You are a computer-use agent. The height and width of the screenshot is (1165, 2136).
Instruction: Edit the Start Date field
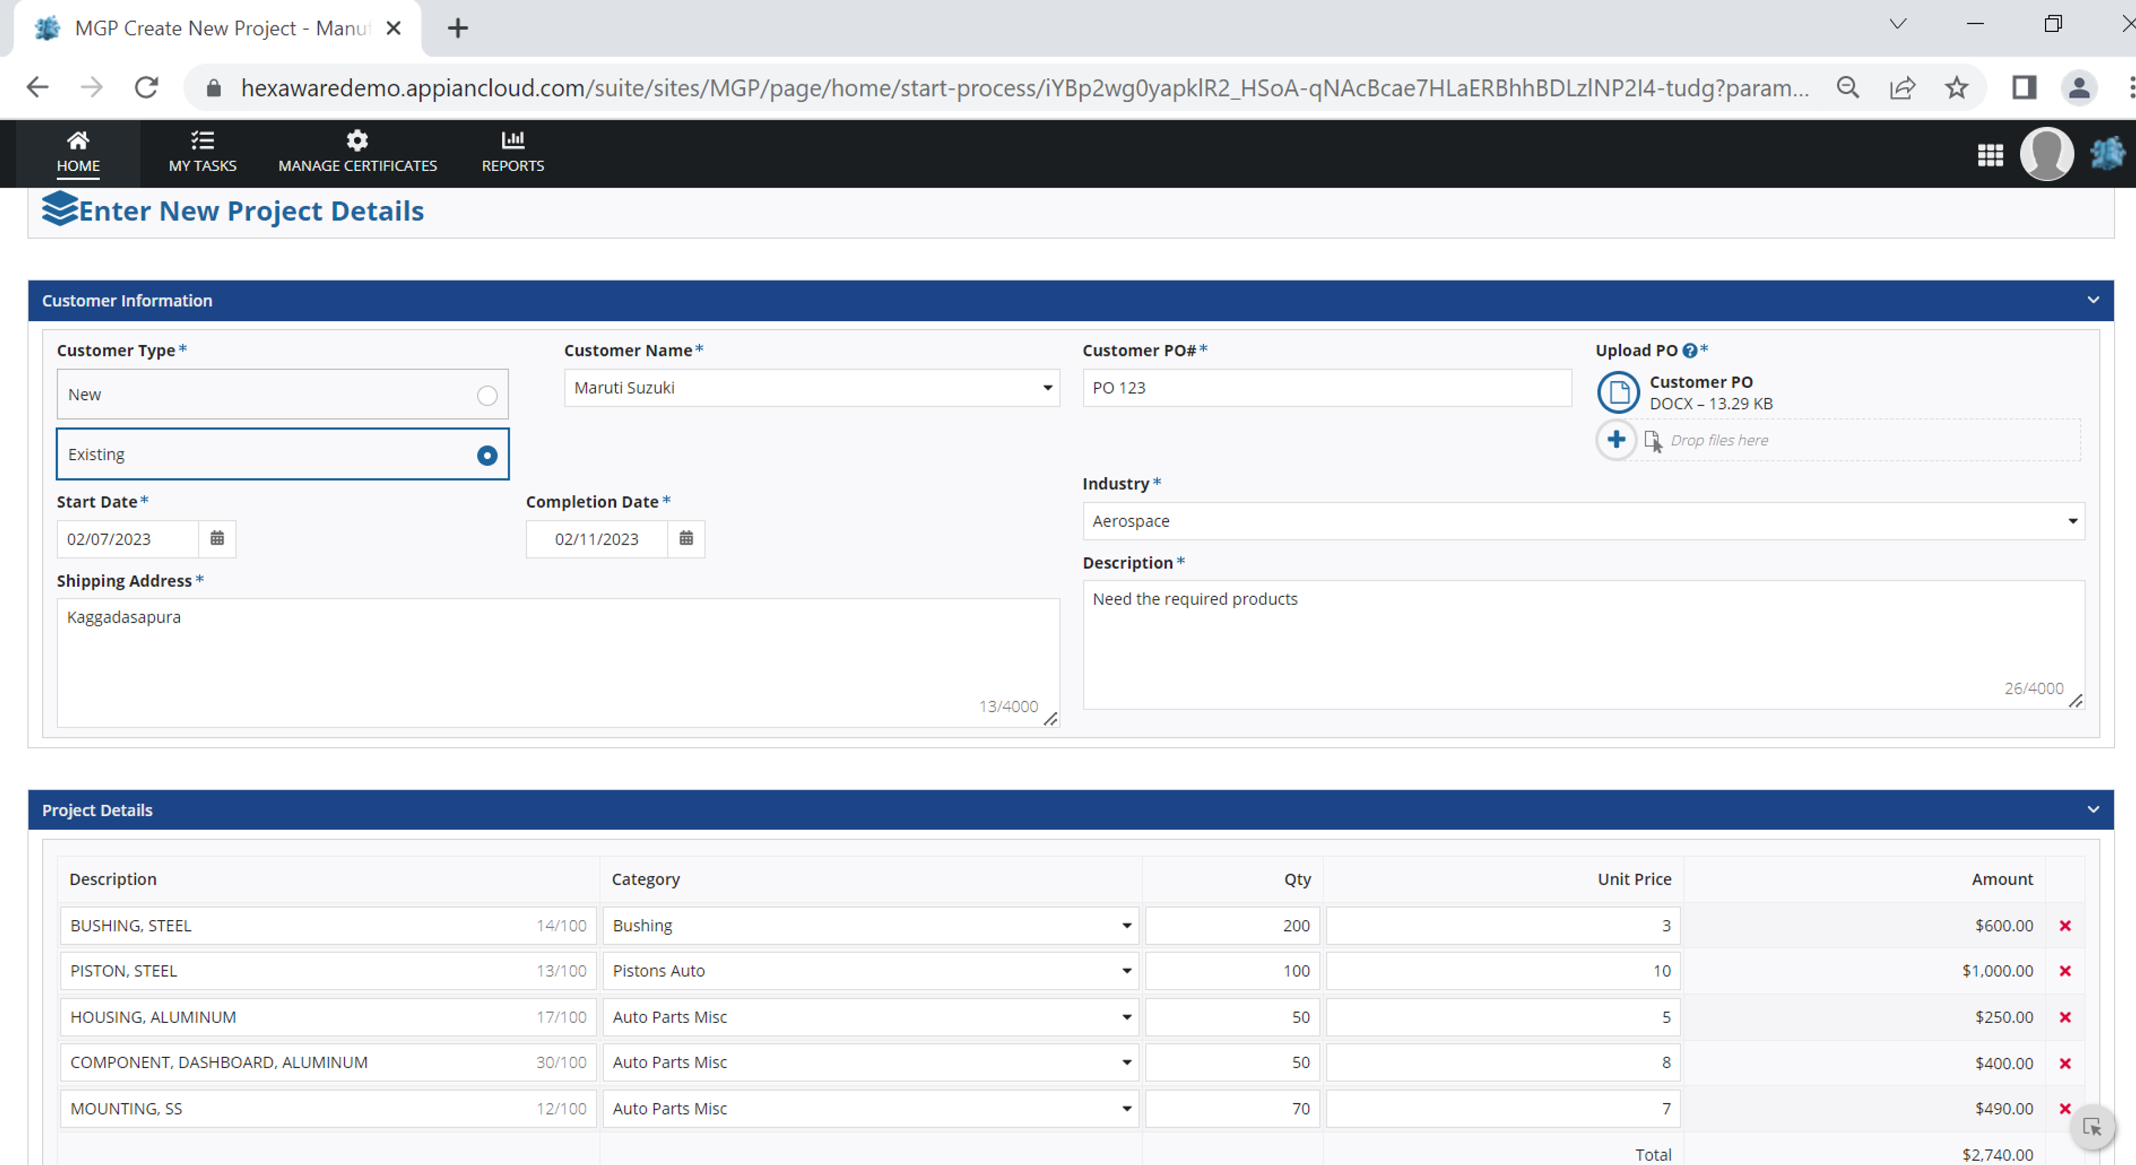[128, 539]
